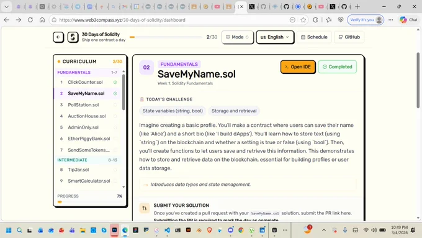Viewport: 422px width, 238px height.
Task: Toggle the Mode switch
Action: [237, 37]
